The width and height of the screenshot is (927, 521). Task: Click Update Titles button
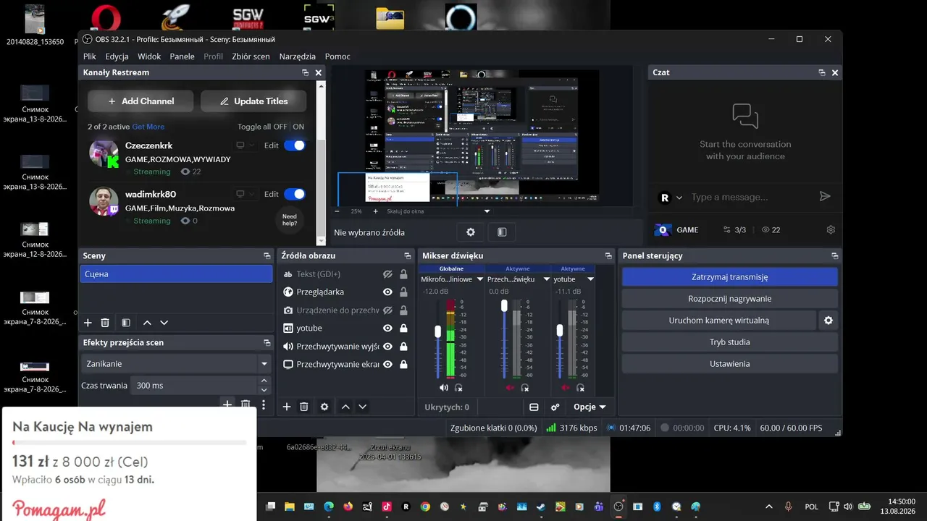[x=253, y=101]
